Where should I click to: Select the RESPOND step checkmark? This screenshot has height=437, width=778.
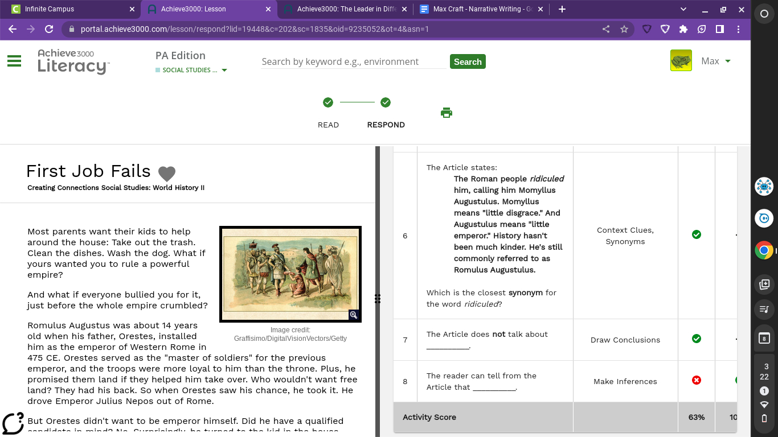click(x=386, y=102)
